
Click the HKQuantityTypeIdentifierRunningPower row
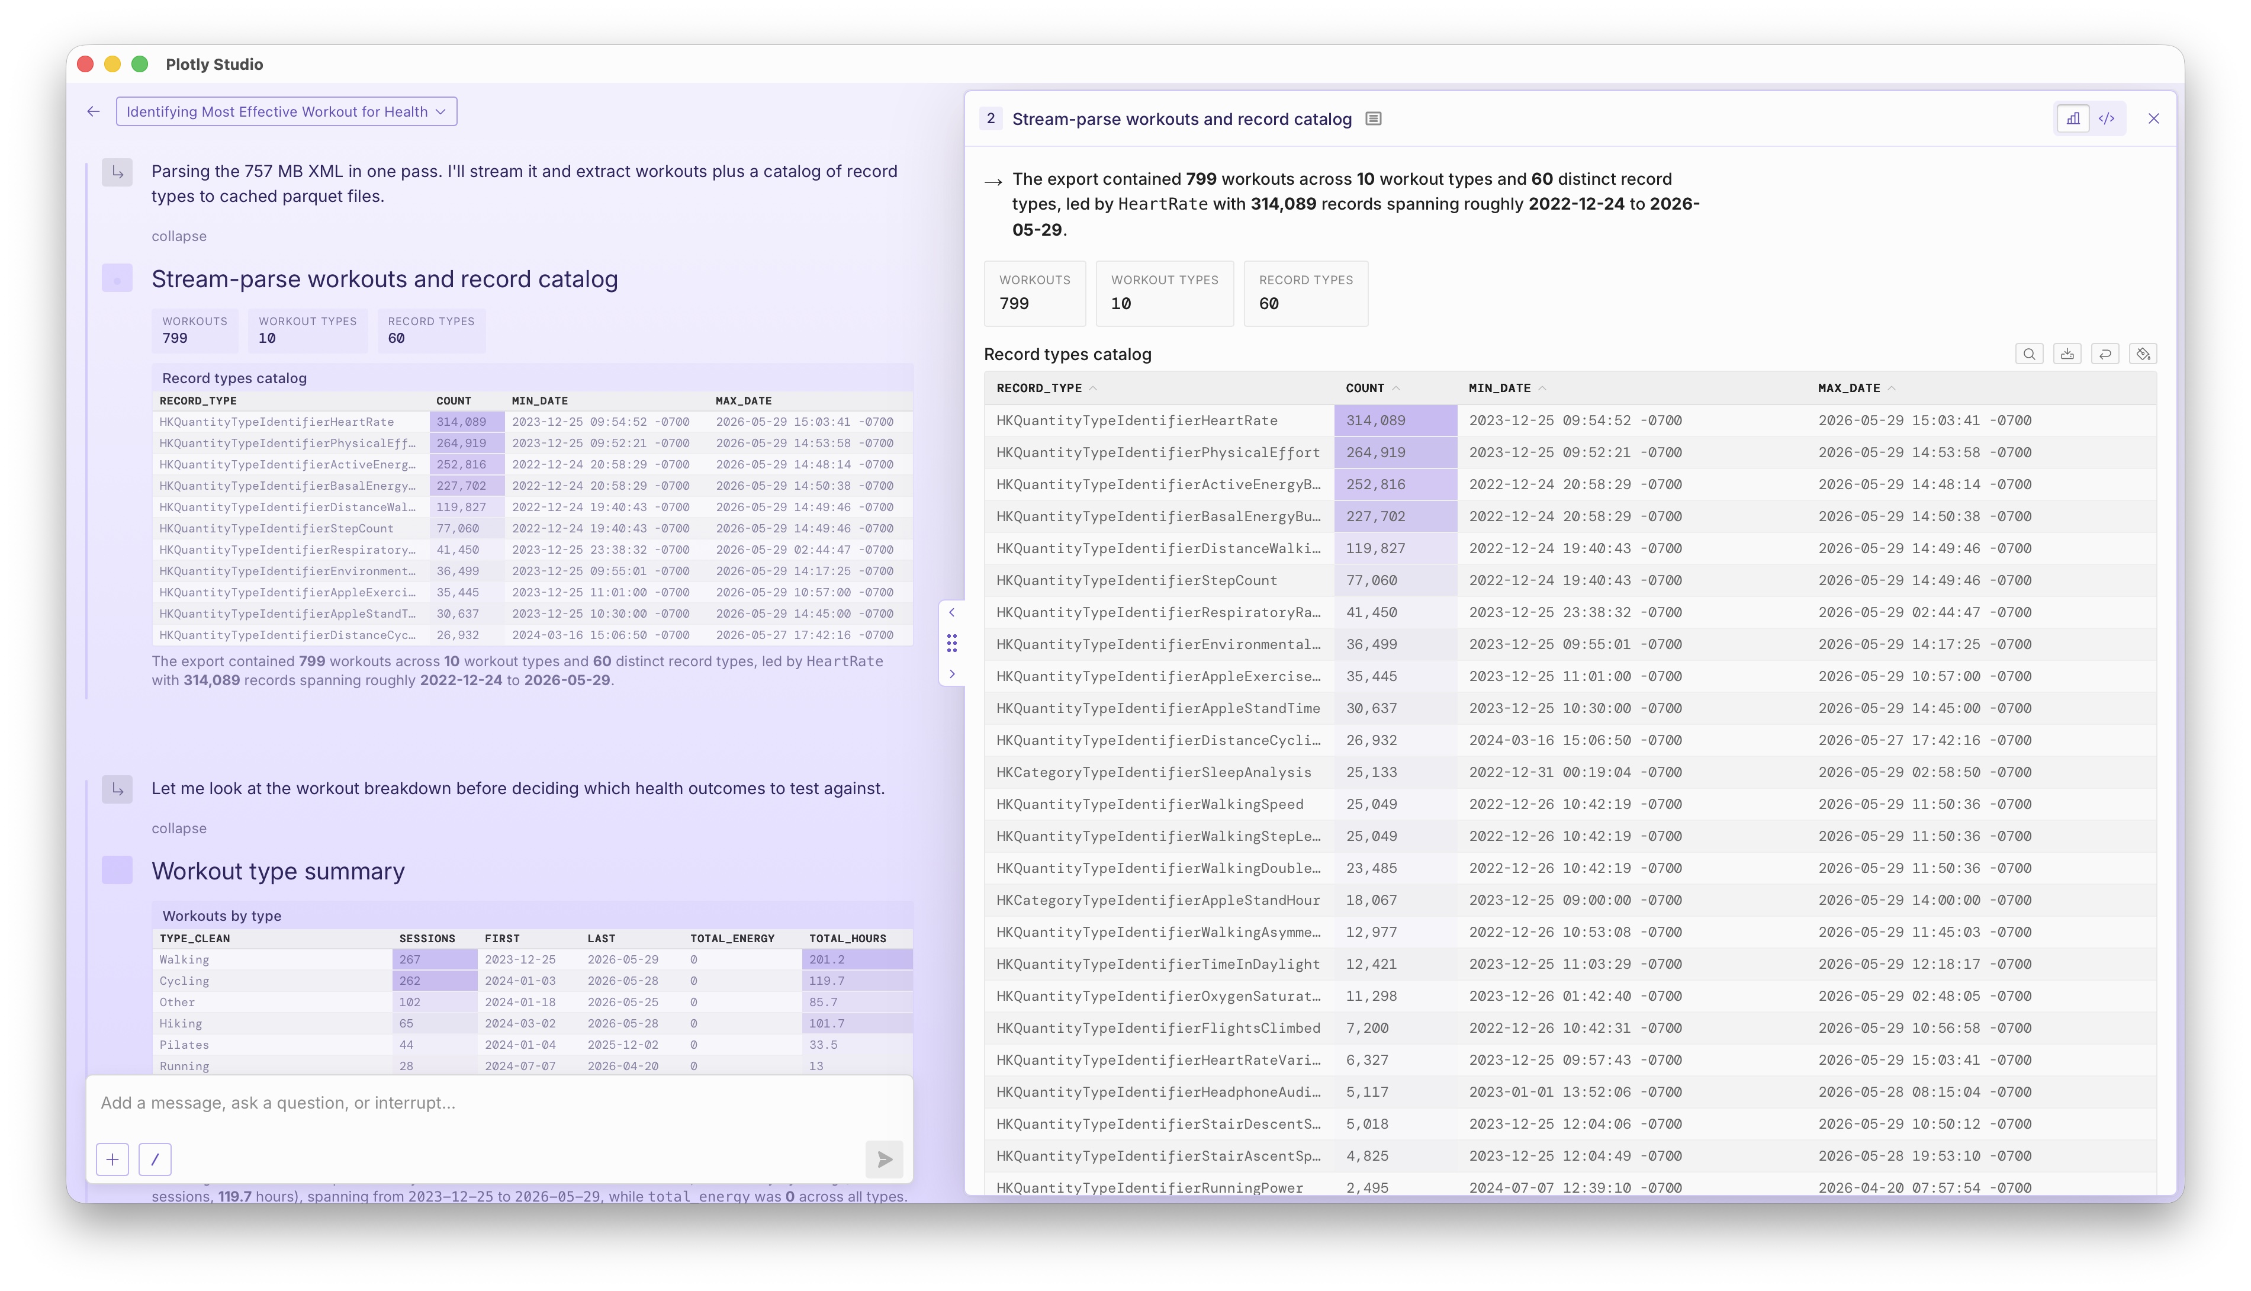point(1570,1187)
